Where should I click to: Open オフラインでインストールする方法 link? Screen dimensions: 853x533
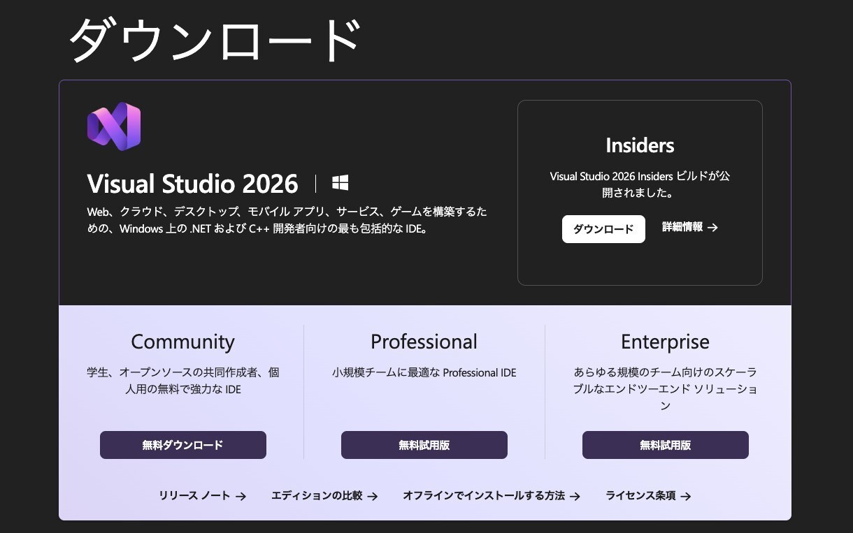coord(492,496)
